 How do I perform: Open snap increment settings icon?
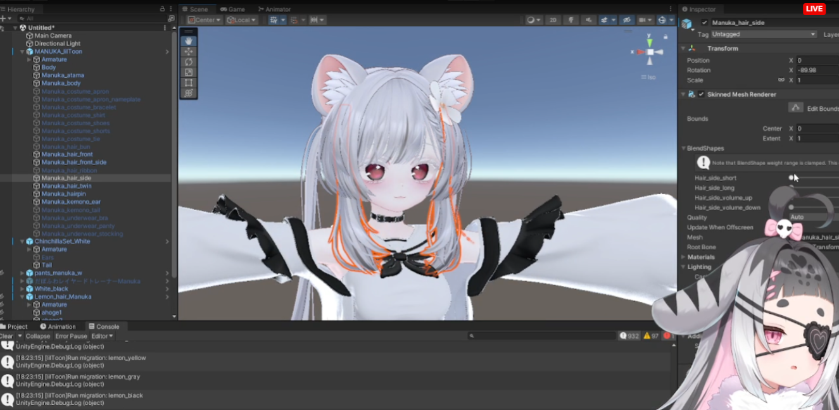[317, 20]
